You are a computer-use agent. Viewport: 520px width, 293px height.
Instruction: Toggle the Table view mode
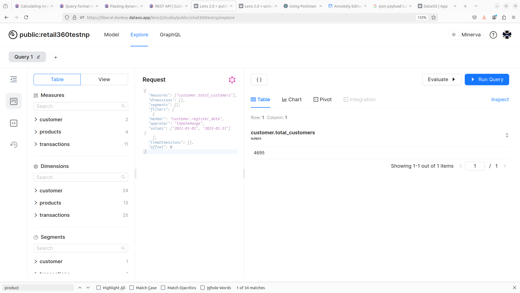[57, 79]
